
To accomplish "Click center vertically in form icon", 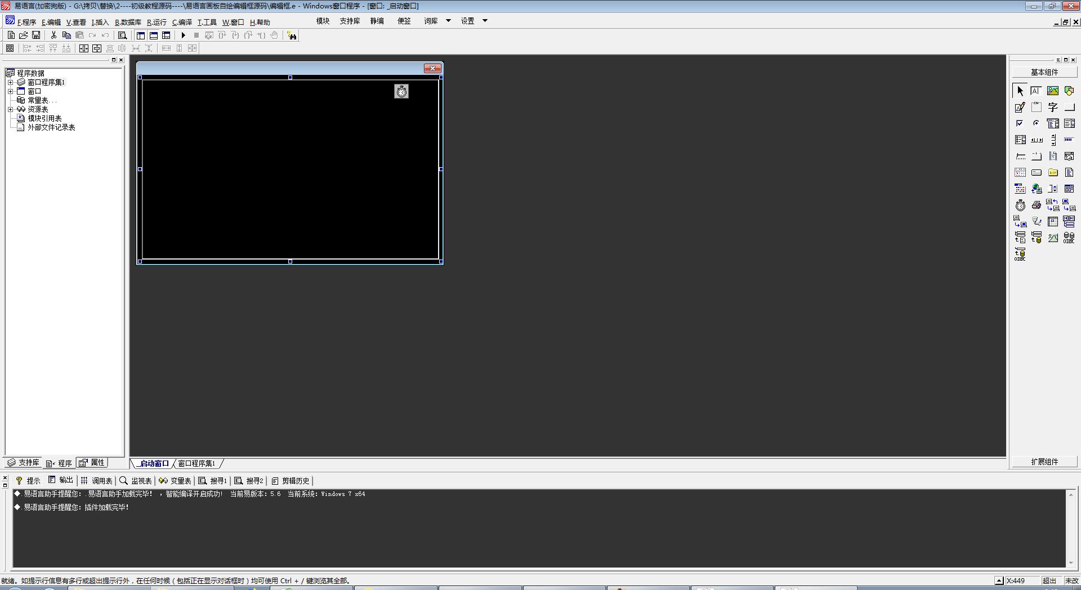I will [x=97, y=48].
